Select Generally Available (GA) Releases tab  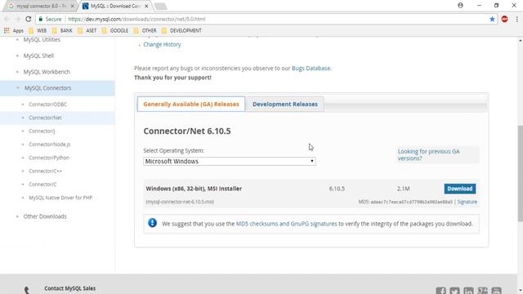191,104
